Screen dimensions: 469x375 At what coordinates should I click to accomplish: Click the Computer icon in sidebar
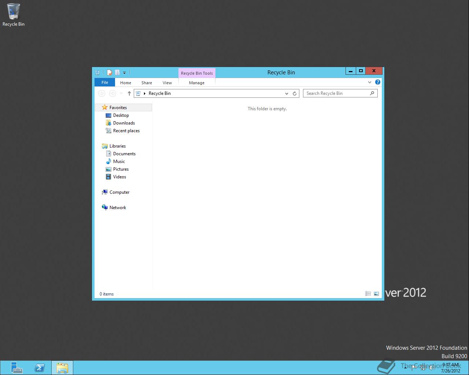[105, 192]
